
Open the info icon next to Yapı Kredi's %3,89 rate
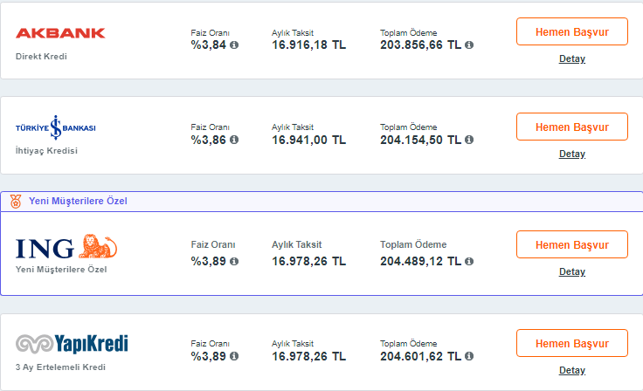[x=234, y=356]
